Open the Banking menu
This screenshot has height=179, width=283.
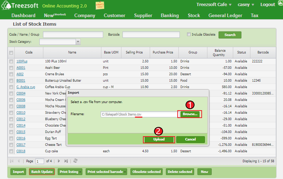[169, 15]
